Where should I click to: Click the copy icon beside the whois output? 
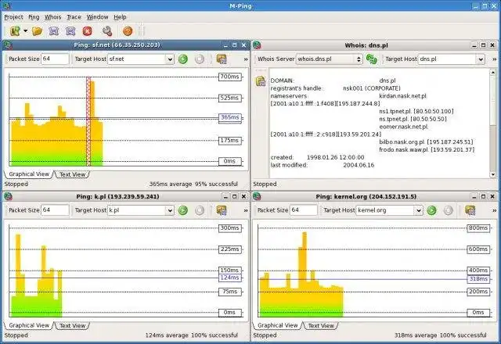coord(261,81)
